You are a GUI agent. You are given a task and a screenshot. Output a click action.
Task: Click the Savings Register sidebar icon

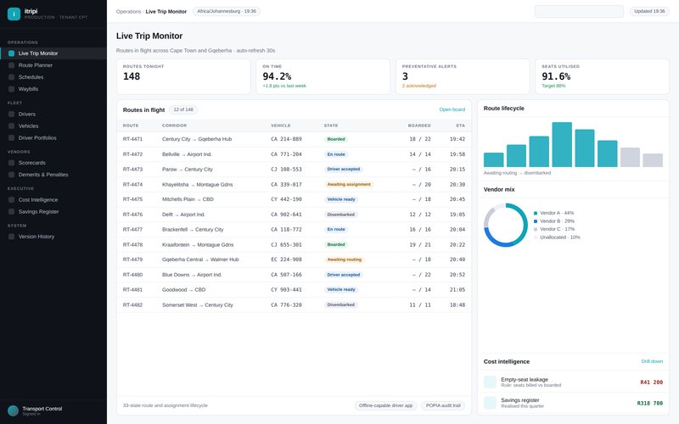12,211
